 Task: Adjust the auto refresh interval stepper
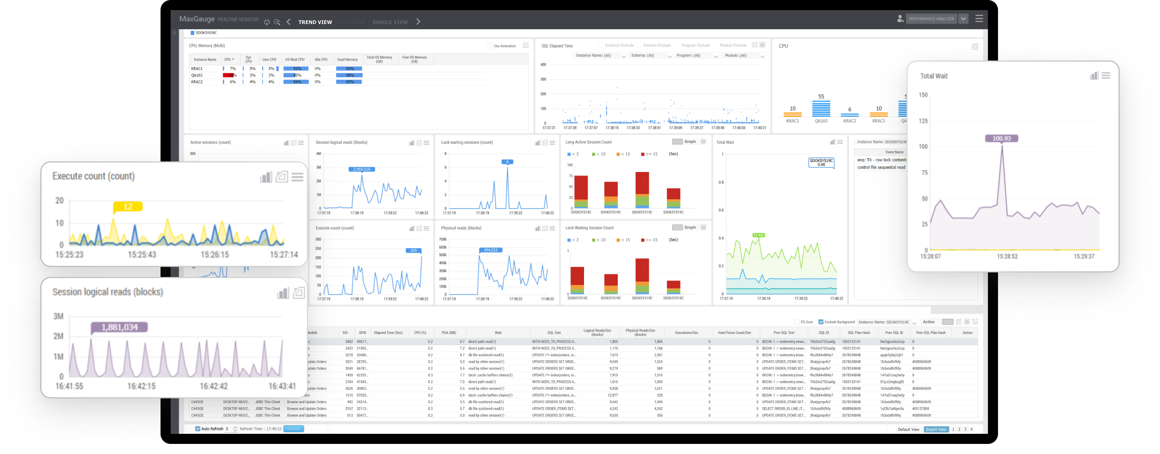(x=235, y=429)
